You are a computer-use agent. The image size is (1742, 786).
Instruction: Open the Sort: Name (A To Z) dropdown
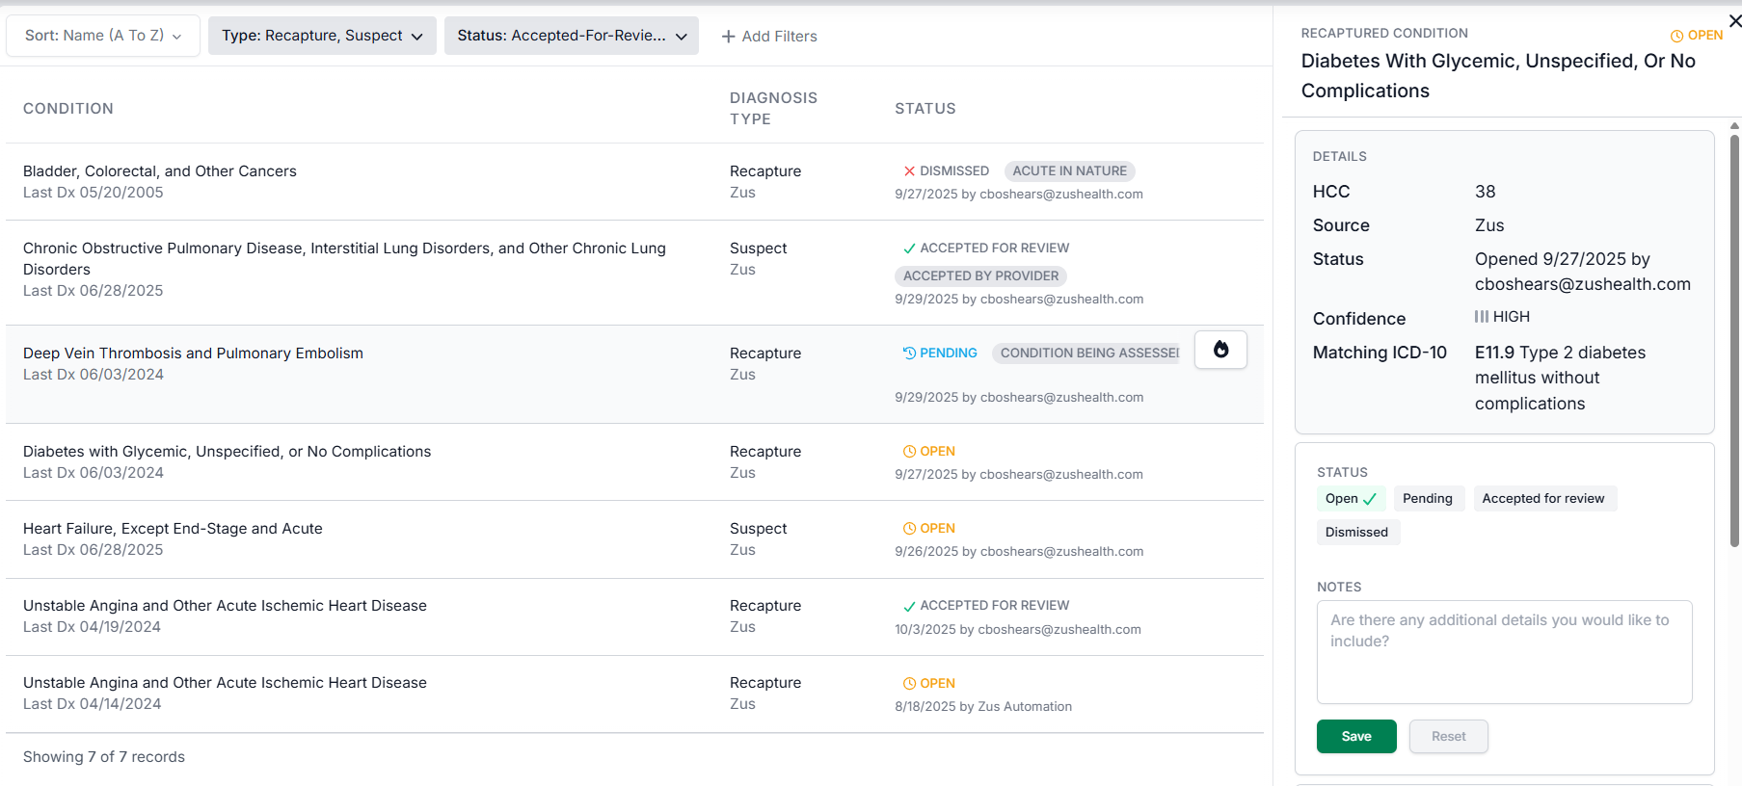pos(103,36)
